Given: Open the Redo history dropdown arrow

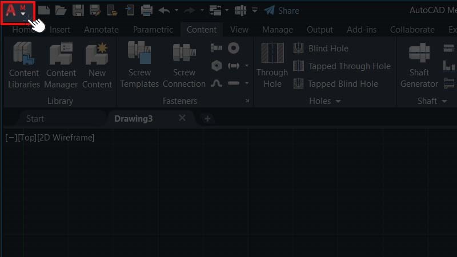Looking at the screenshot, I should (202, 10).
